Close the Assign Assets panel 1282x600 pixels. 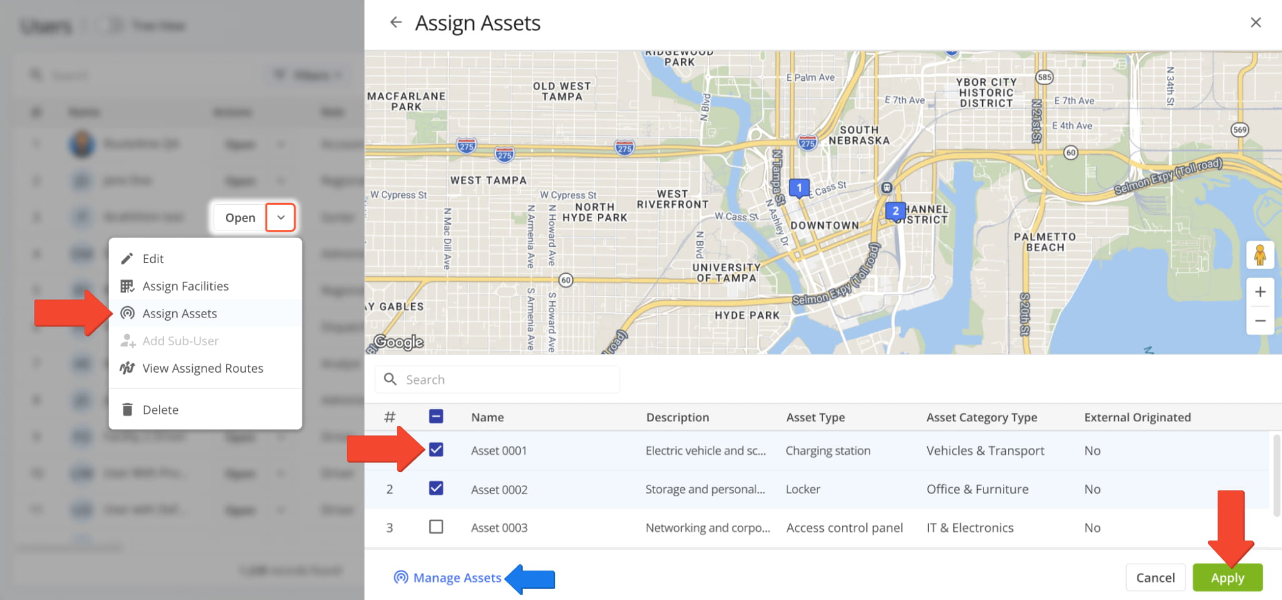point(1256,23)
